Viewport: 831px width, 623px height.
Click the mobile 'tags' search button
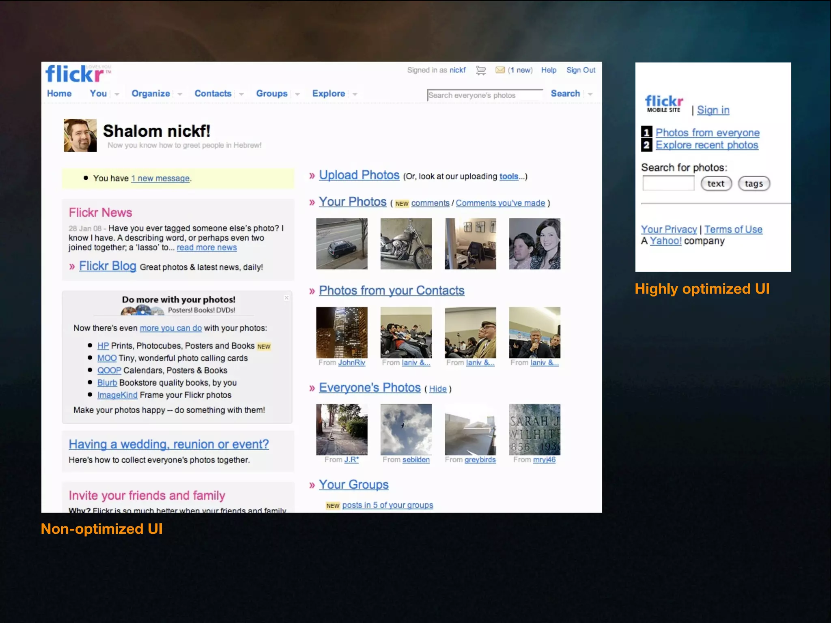(754, 184)
